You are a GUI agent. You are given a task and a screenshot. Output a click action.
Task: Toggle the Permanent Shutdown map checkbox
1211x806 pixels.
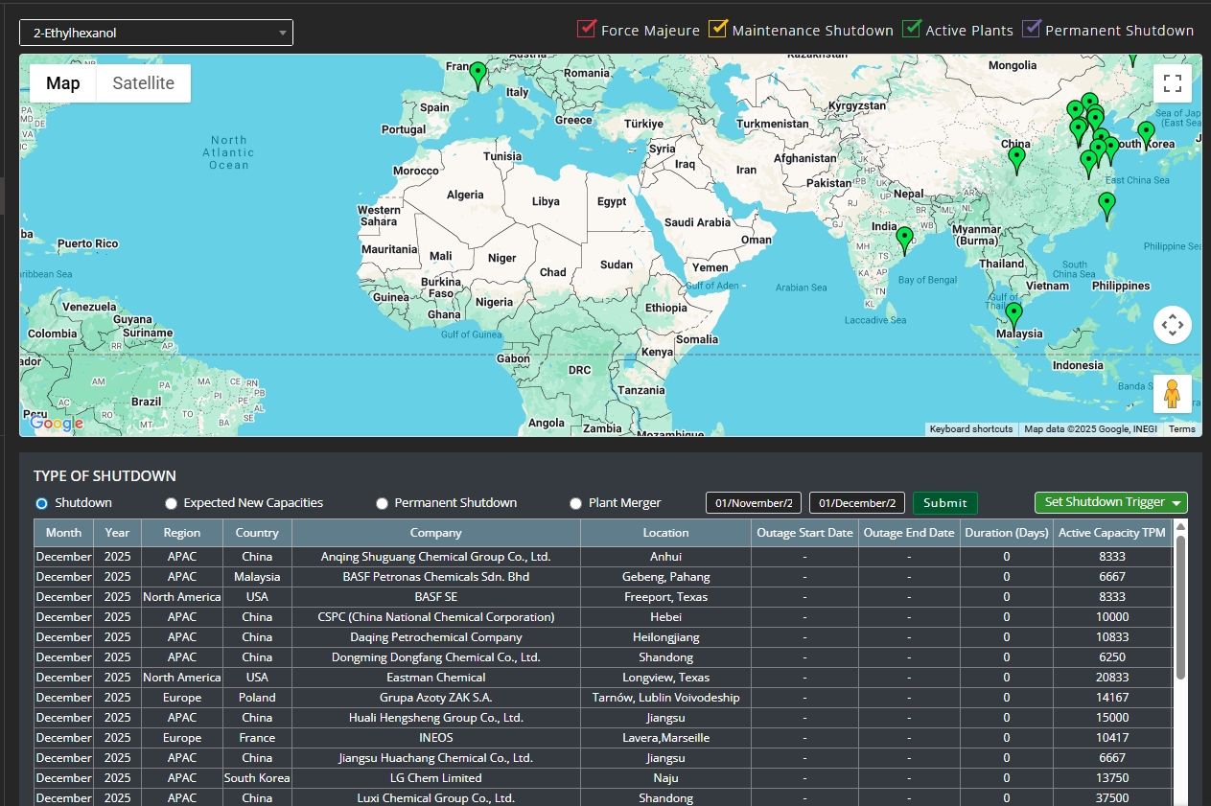pos(1032,29)
